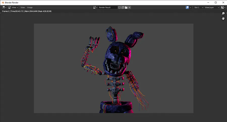This screenshot has width=227, height=122.
Task: Click the rendered animatronic image
Action: (x=114, y=68)
